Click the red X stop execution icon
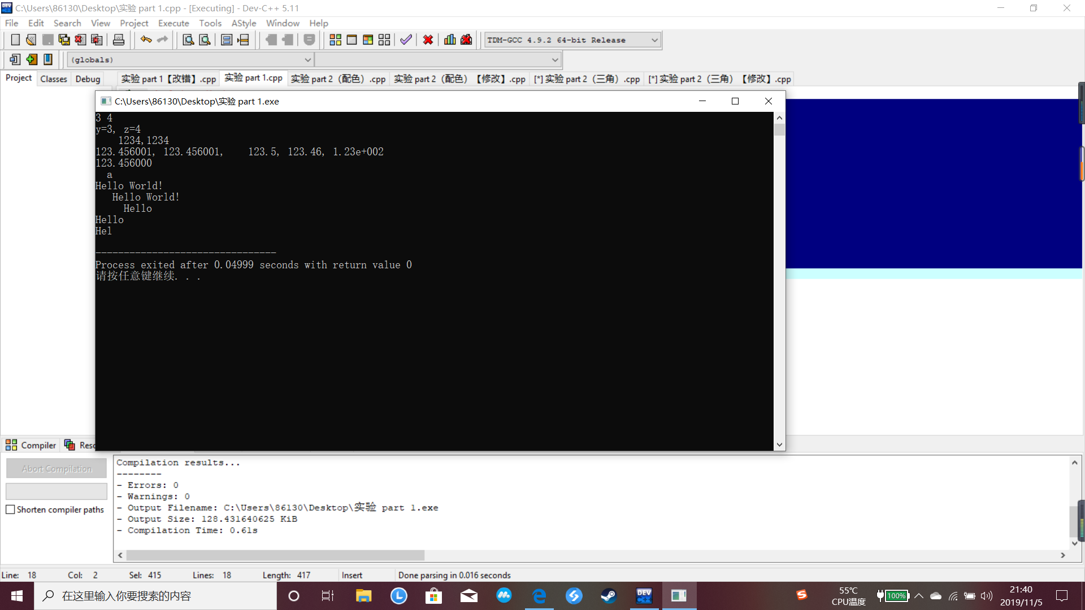The height and width of the screenshot is (610, 1085). click(x=428, y=40)
